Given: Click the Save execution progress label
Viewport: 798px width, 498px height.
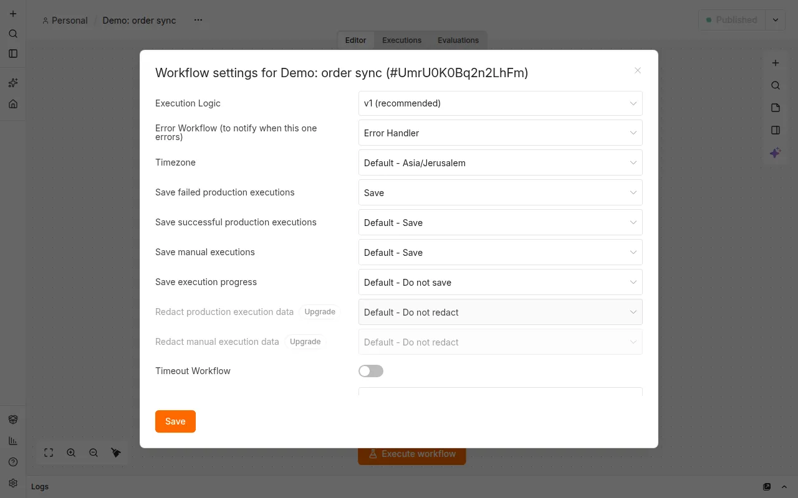Looking at the screenshot, I should 206,282.
